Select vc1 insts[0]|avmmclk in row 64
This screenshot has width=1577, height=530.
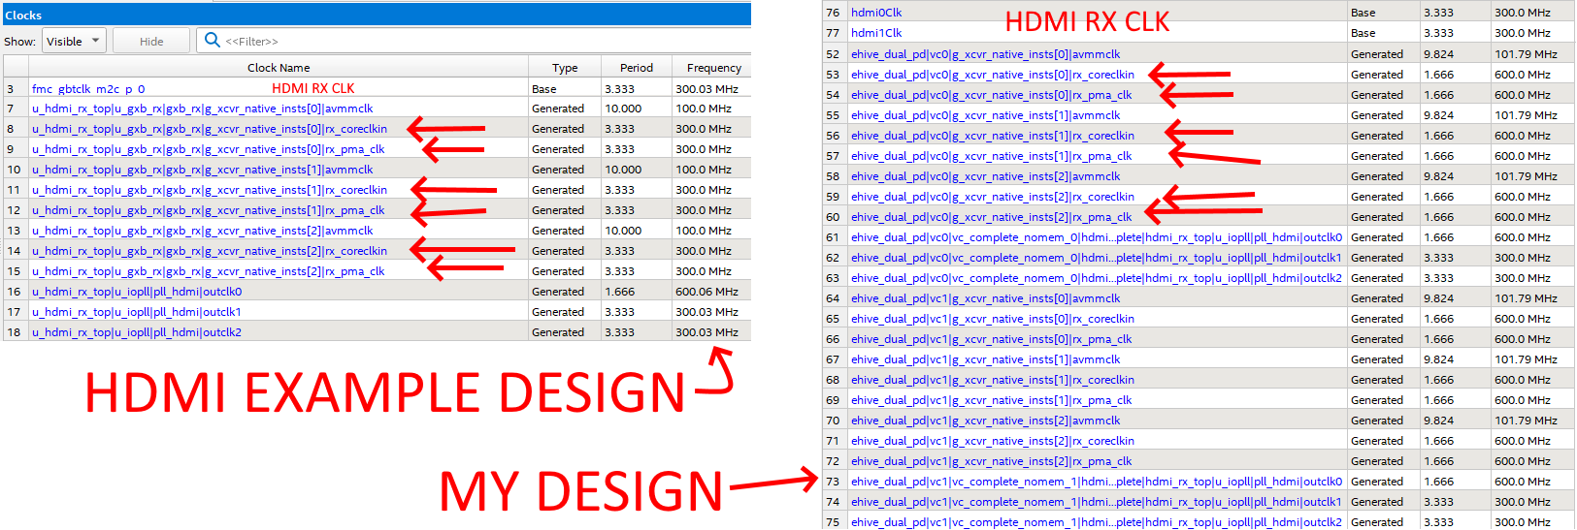pos(986,298)
